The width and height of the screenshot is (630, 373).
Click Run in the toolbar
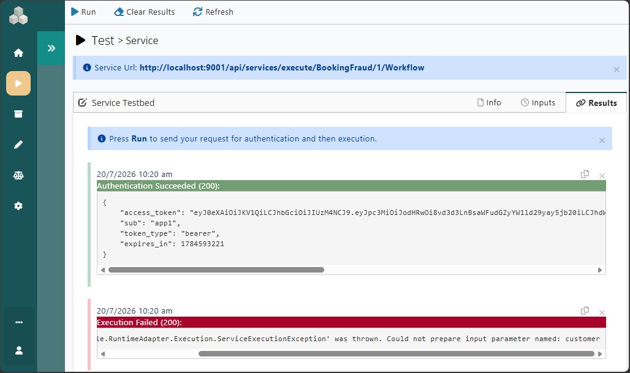pyautogui.click(x=83, y=12)
